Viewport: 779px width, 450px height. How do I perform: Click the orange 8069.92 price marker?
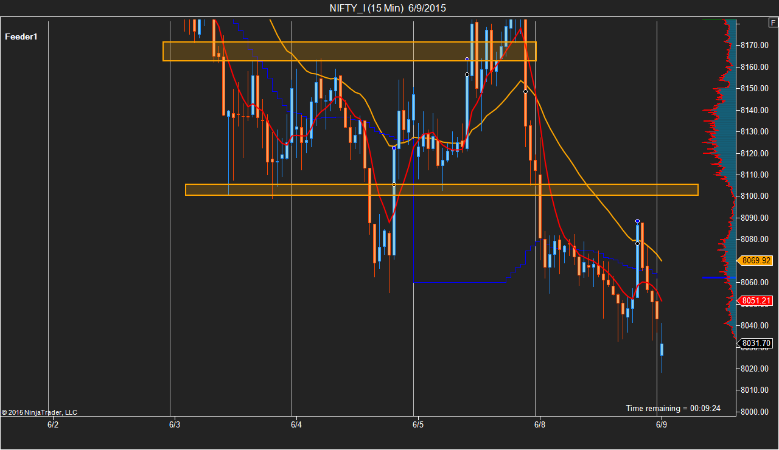(755, 260)
